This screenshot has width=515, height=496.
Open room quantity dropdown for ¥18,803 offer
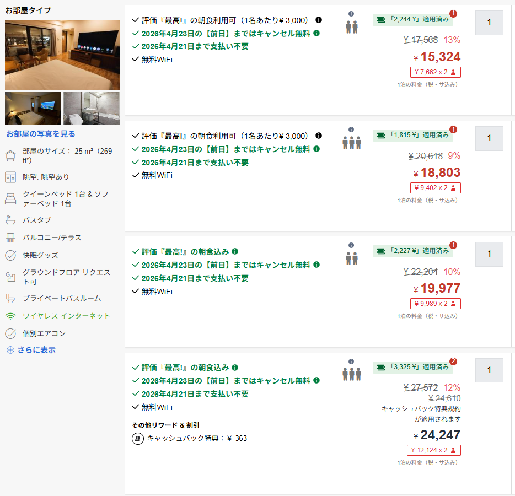point(489,138)
